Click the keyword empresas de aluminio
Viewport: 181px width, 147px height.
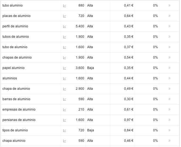19,109
